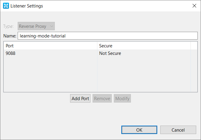Click the divider between Port and Secure headers
201x140 pixels.
coord(97,46)
